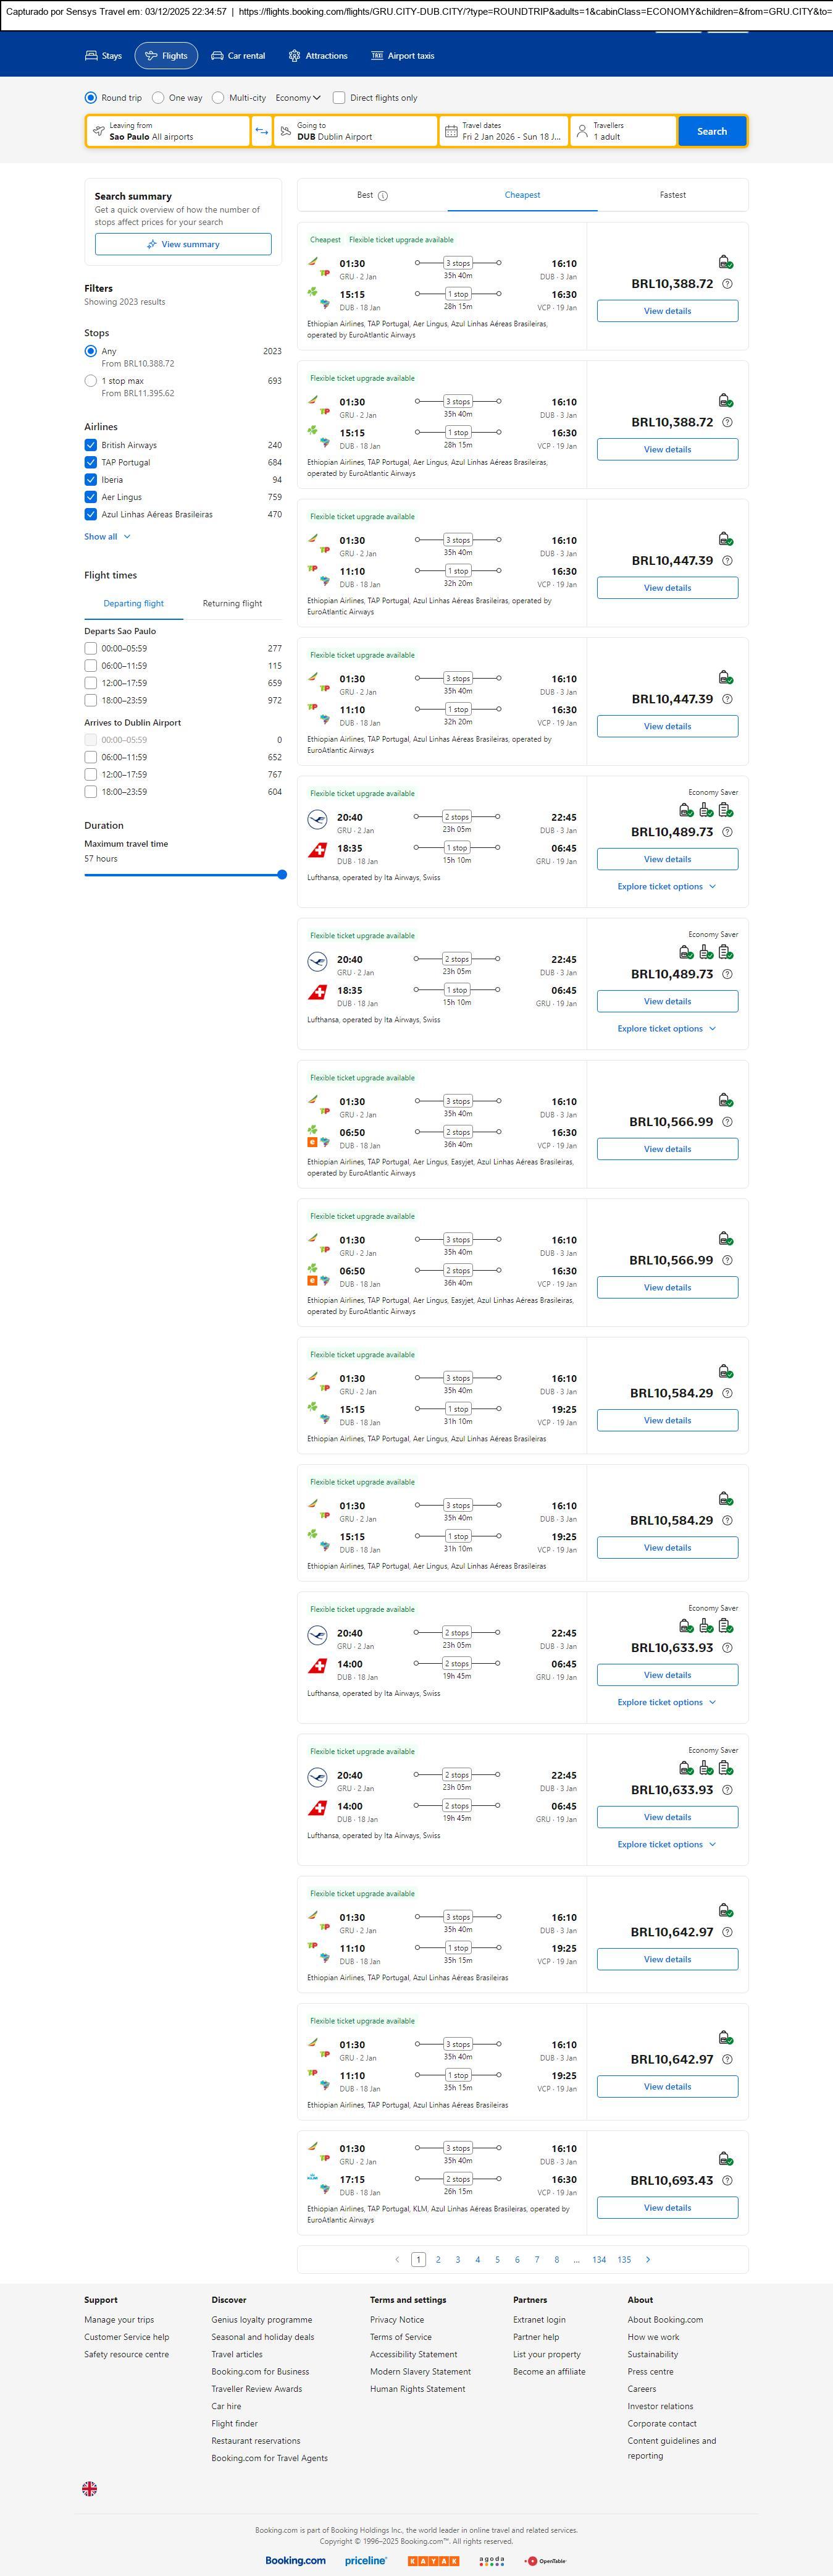This screenshot has width=833, height=2576.
Task: Expand Show all airlines list
Action: (x=107, y=537)
